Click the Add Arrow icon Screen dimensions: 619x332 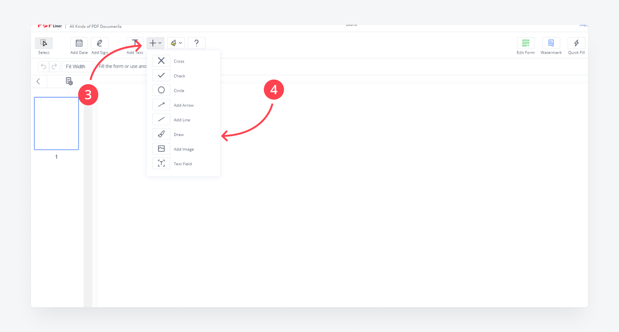pyautogui.click(x=161, y=105)
